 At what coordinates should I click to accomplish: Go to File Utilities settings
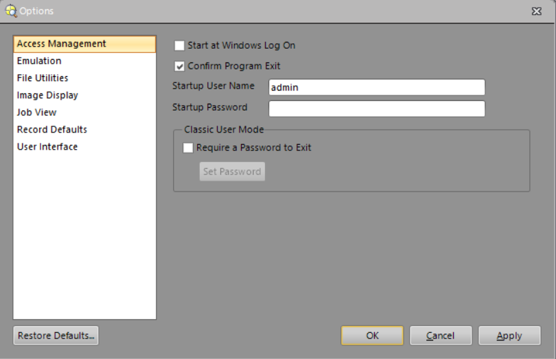click(84, 78)
